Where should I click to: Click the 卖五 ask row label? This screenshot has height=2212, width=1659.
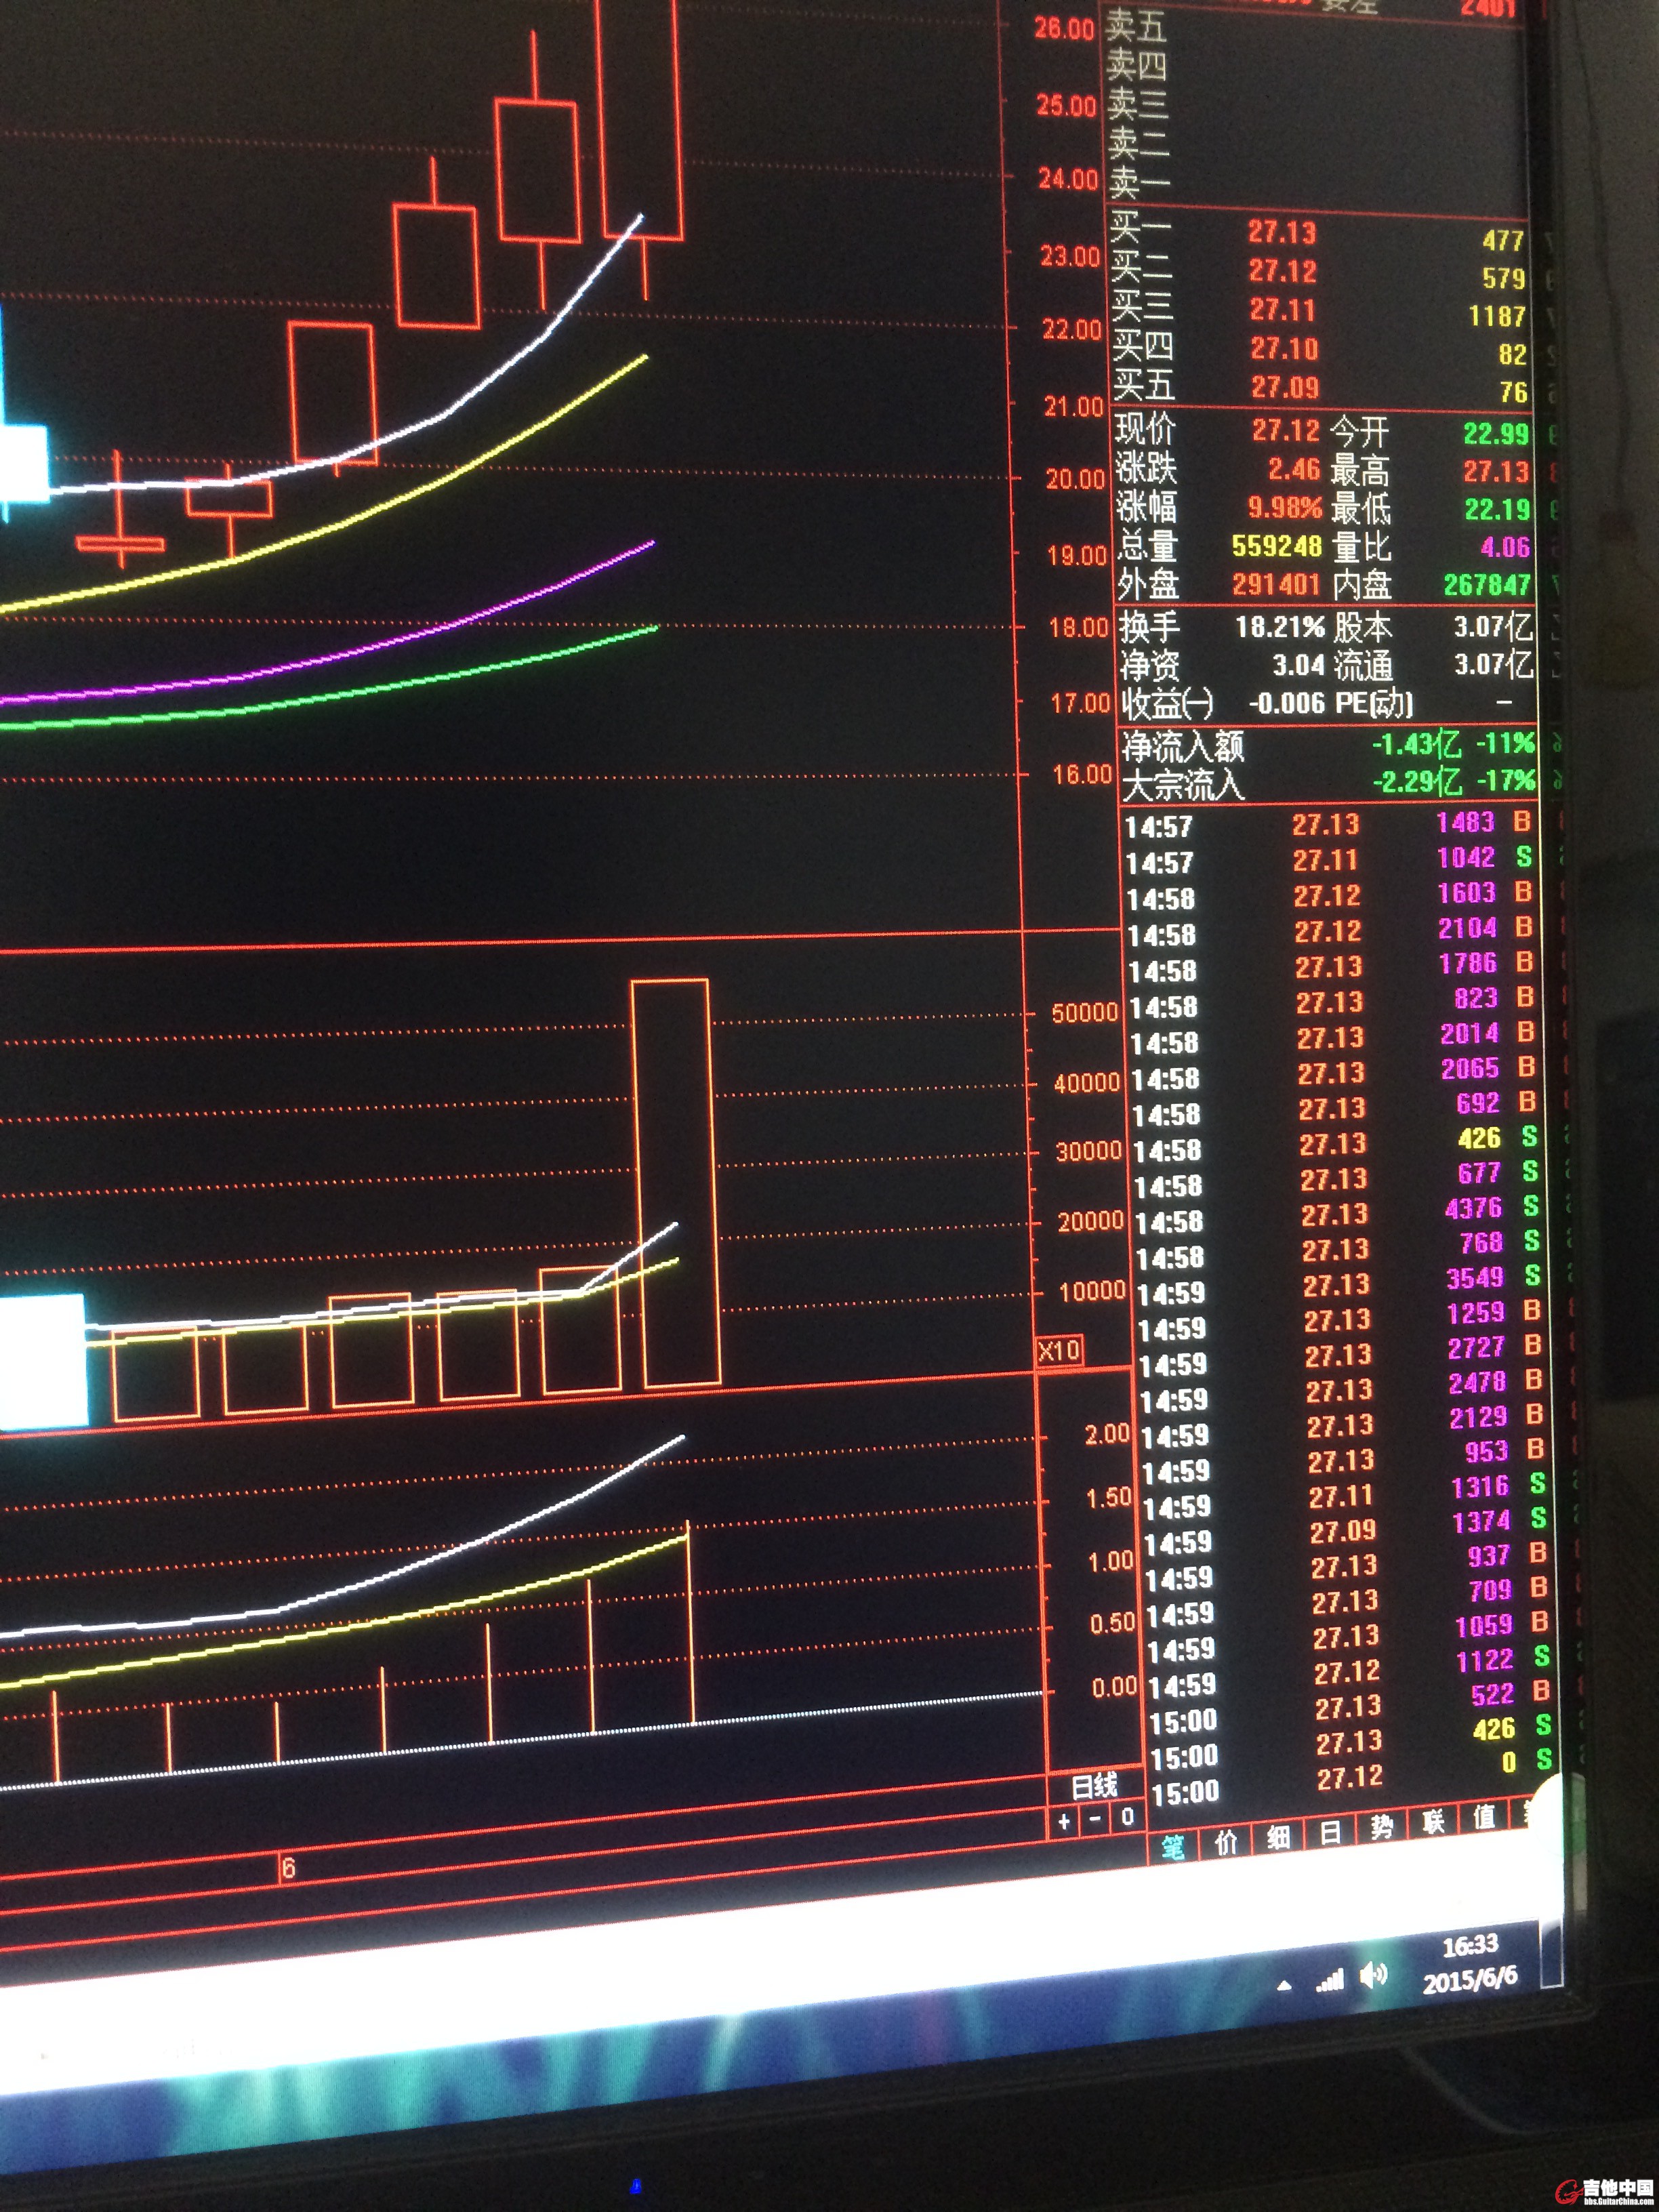[1136, 27]
